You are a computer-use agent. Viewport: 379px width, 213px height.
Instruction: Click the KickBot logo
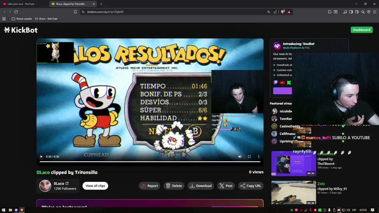[21, 30]
